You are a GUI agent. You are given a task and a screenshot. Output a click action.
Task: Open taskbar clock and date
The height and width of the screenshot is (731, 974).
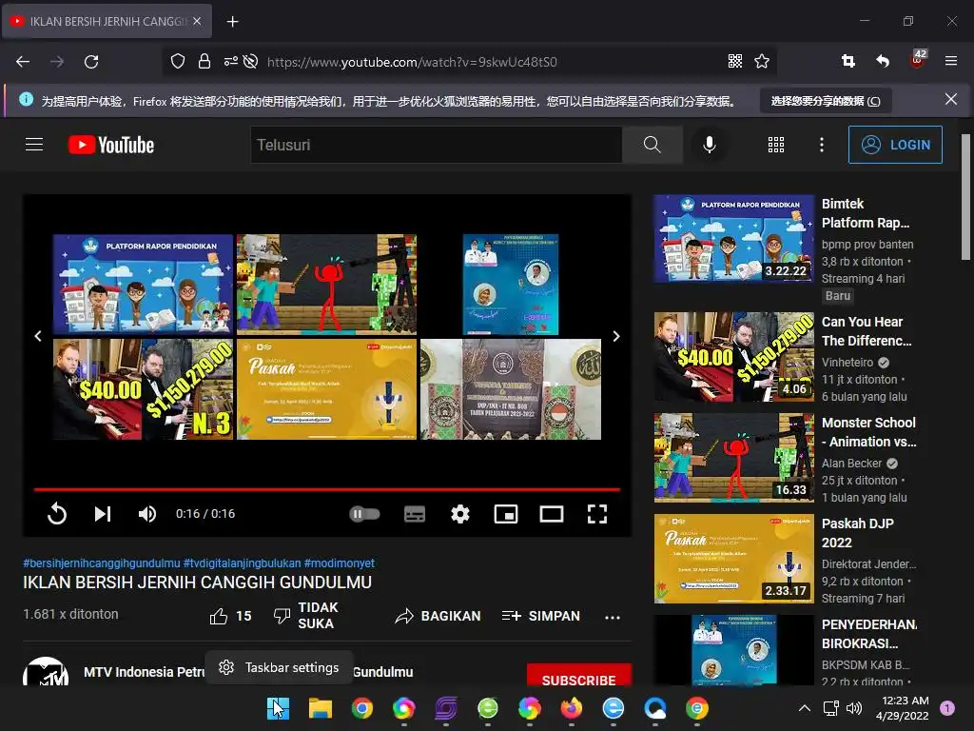pos(903,708)
